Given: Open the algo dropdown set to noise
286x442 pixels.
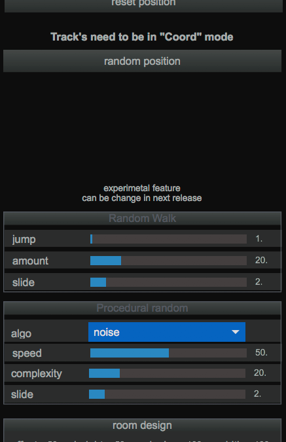Looking at the screenshot, I should tap(167, 332).
